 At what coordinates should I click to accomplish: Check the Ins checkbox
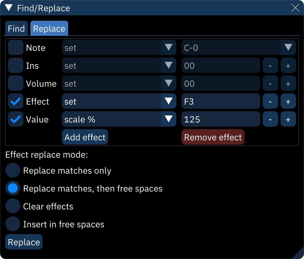pos(16,65)
